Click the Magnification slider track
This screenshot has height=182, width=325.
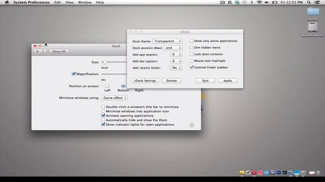(x=114, y=74)
